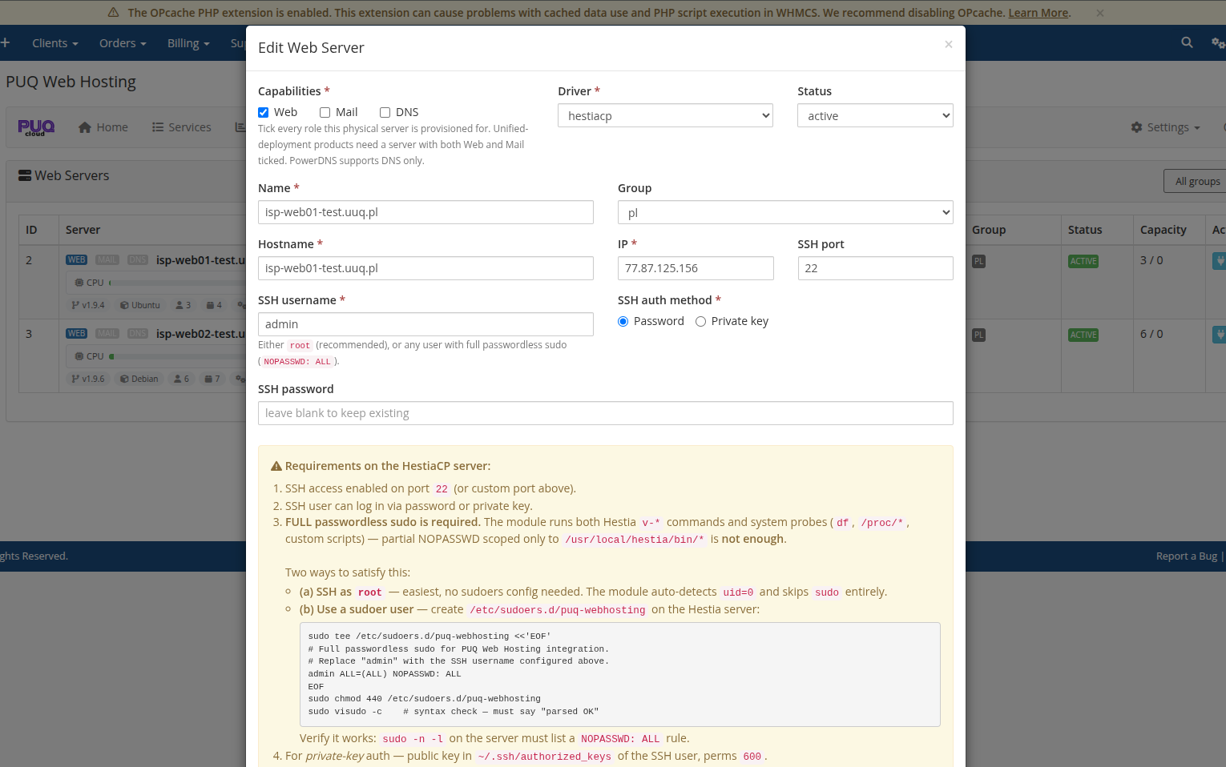Image resolution: width=1226 pixels, height=767 pixels.
Task: Enable the Mail capability checkbox
Action: (x=325, y=113)
